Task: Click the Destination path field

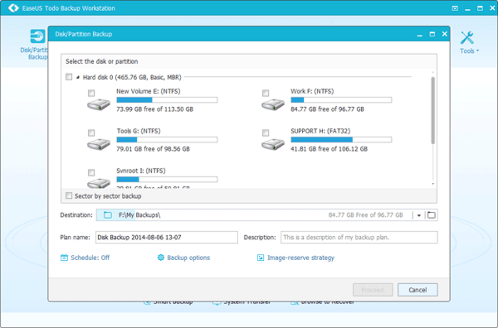Action: (254, 215)
